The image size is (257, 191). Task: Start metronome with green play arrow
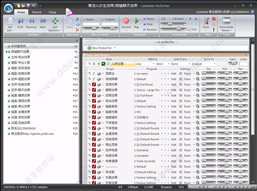[191, 18]
